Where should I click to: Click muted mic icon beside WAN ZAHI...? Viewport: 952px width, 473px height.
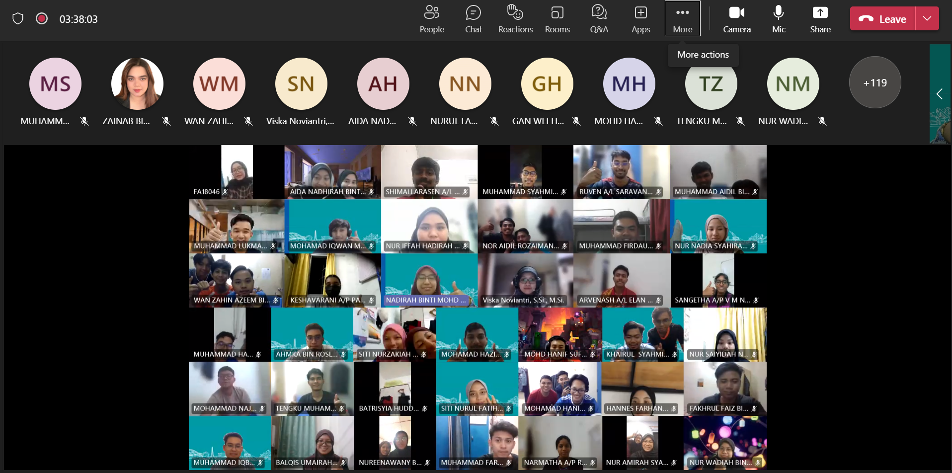(248, 121)
